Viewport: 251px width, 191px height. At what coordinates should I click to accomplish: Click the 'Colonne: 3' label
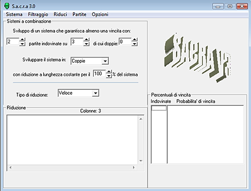pyautogui.click(x=90, y=111)
